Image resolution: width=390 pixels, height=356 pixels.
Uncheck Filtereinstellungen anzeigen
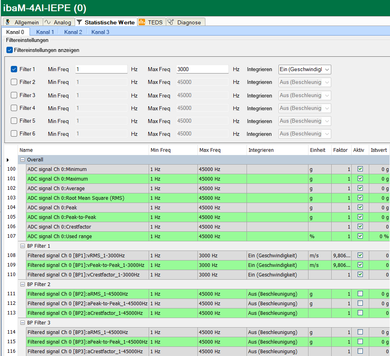point(10,50)
